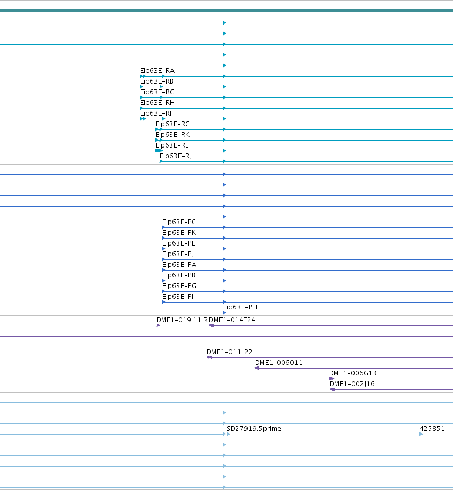Select the Eip63E-PK protein label
This screenshot has height=490, width=453.
point(179,233)
